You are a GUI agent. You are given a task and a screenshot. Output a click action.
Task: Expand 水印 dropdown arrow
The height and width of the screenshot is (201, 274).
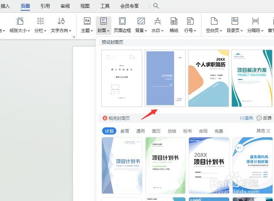pos(162,31)
